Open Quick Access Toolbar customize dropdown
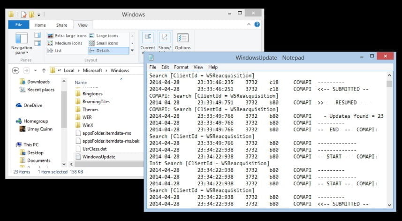The width and height of the screenshot is (402, 221). (x=39, y=15)
